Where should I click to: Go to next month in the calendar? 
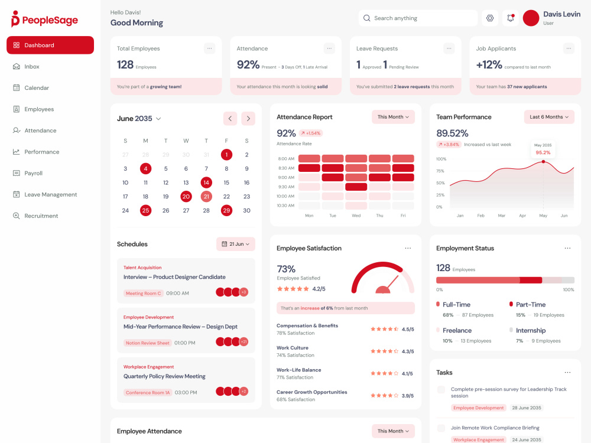click(248, 119)
